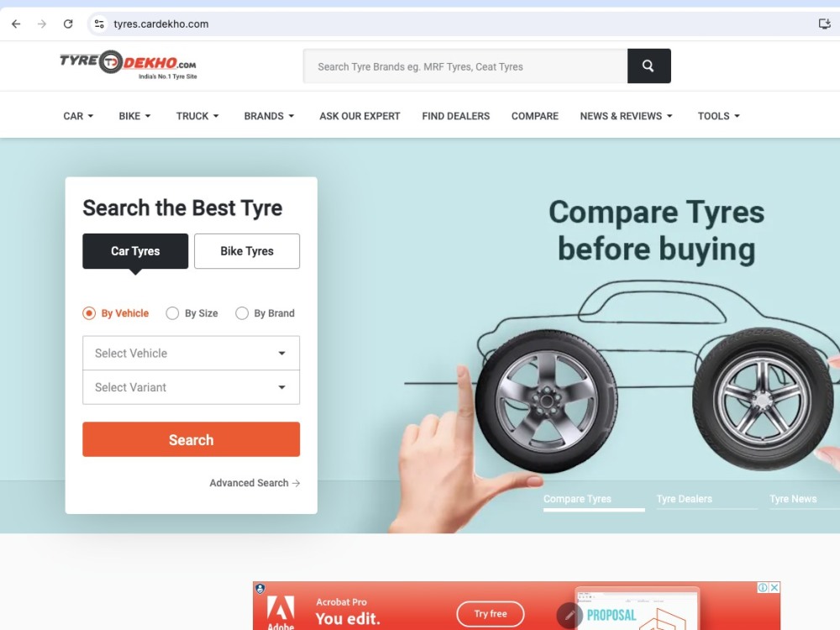Click the browser forward arrow
Screen dimensions: 840x630
pyautogui.click(x=42, y=24)
